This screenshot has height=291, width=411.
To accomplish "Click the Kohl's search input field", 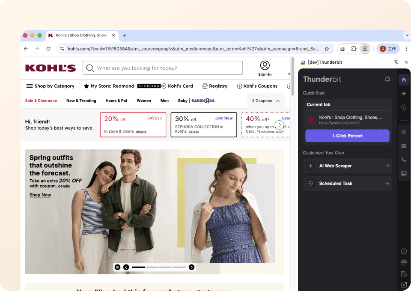I will click(x=163, y=68).
